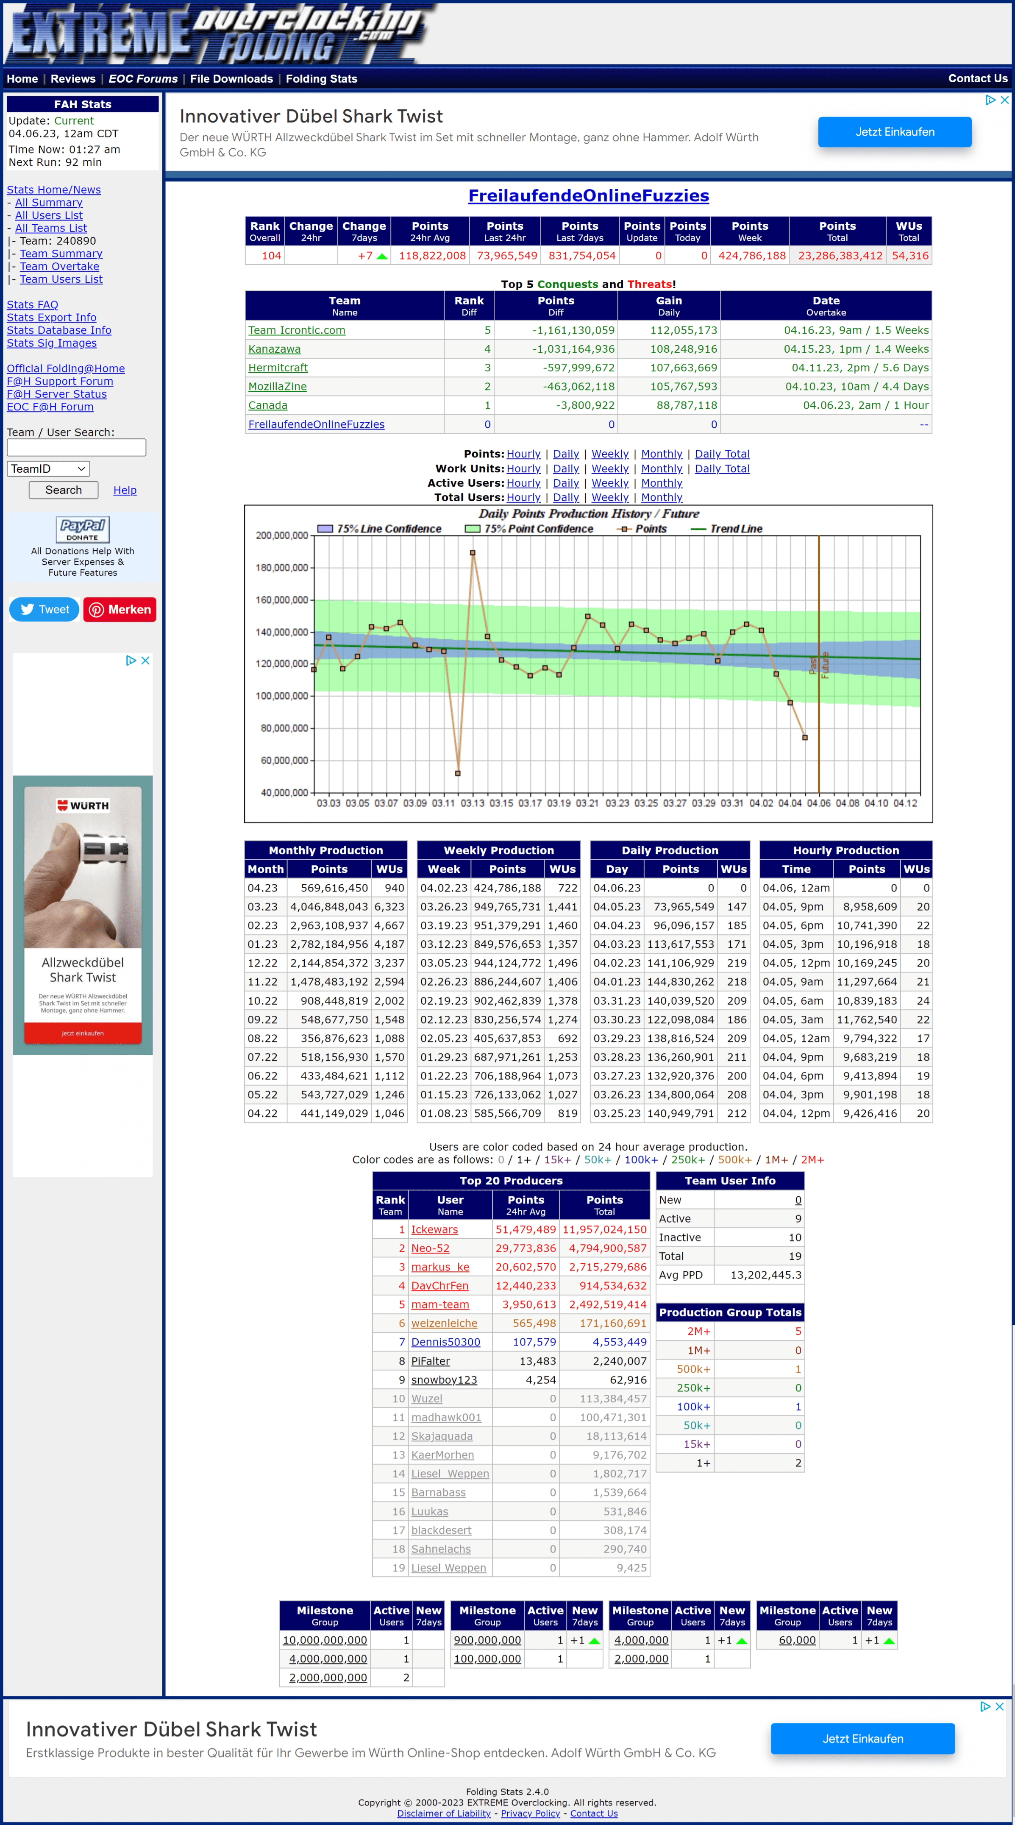This screenshot has height=1825, width=1015.
Task: Click the Search button
Action: (x=64, y=490)
